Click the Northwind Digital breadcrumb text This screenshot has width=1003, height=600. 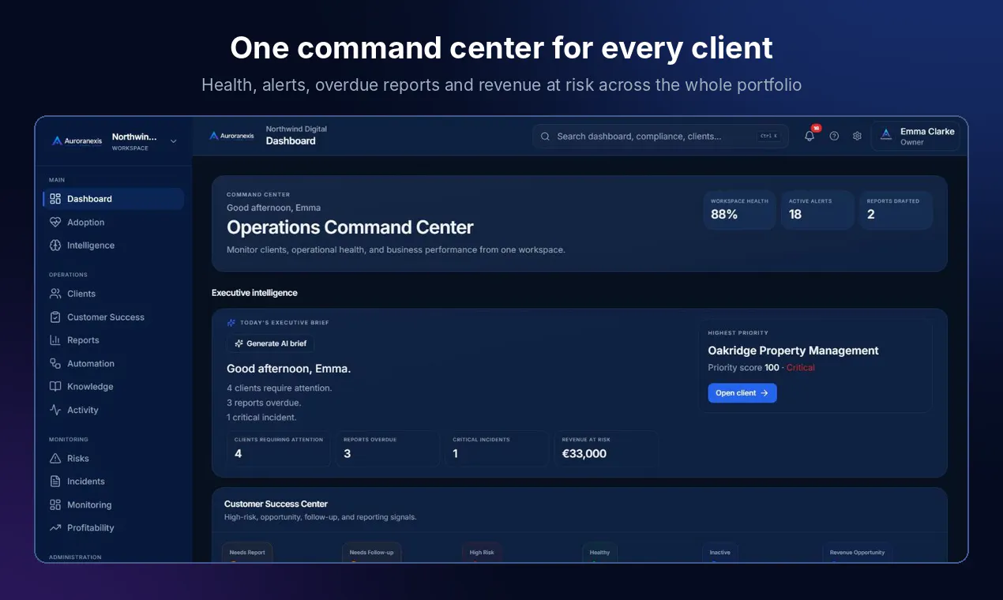coord(296,129)
